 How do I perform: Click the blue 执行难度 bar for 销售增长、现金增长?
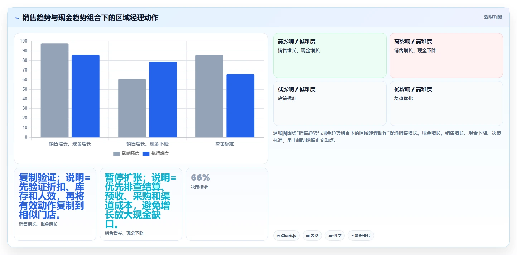coord(86,96)
